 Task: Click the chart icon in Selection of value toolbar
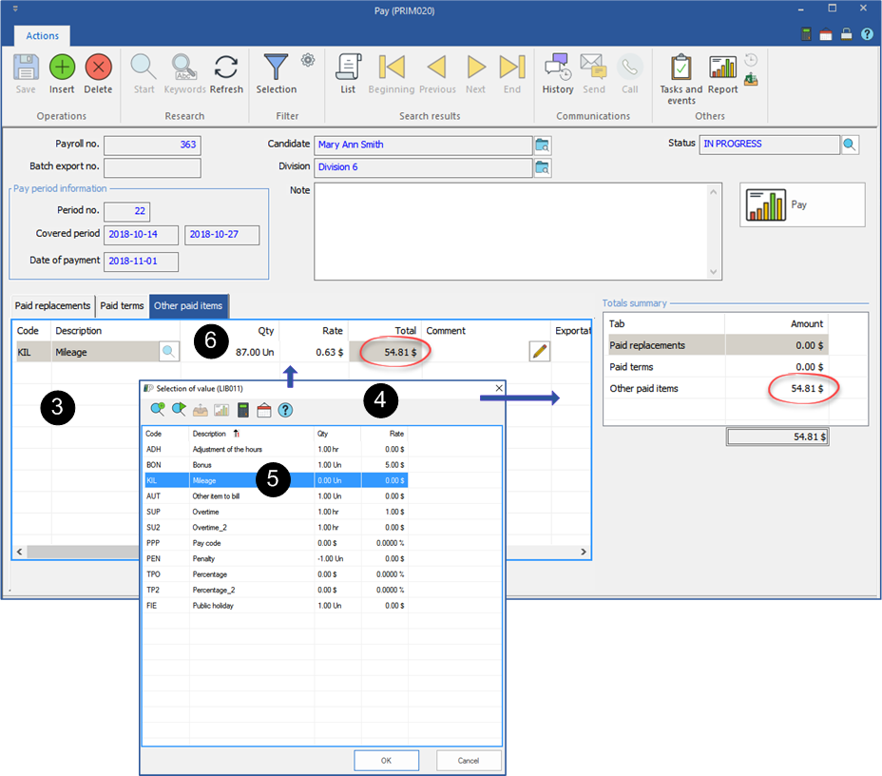point(221,410)
